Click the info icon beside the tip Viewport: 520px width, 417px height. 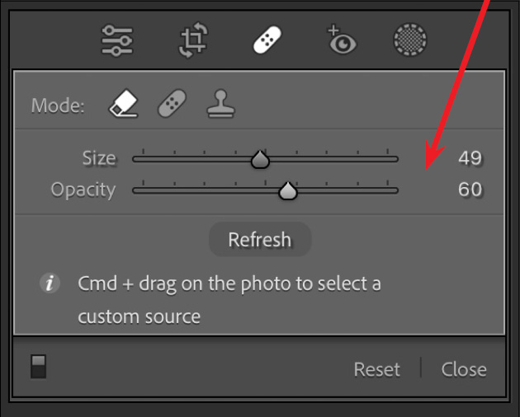(x=50, y=283)
